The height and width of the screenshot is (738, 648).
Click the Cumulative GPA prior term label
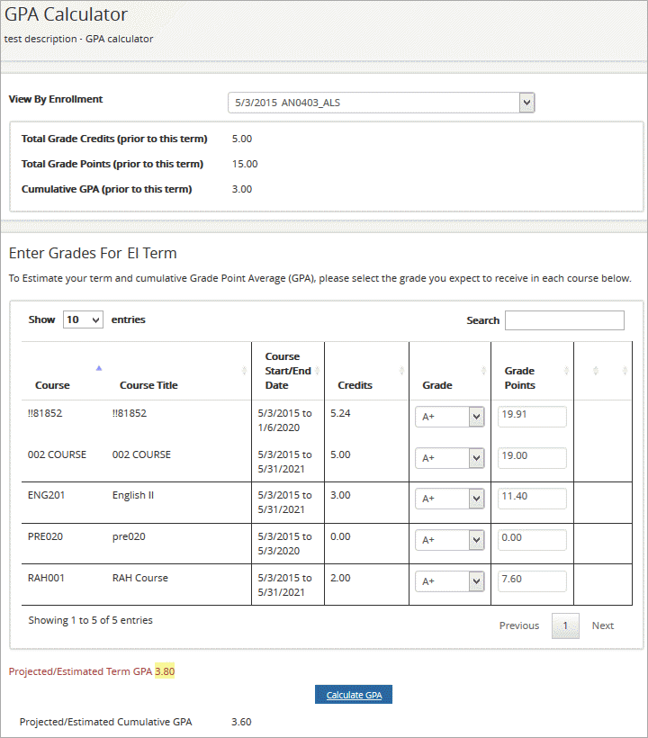pos(107,189)
